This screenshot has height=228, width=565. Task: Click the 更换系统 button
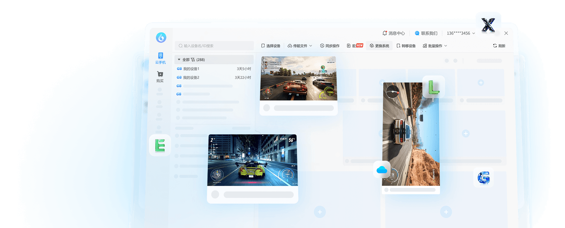379,46
